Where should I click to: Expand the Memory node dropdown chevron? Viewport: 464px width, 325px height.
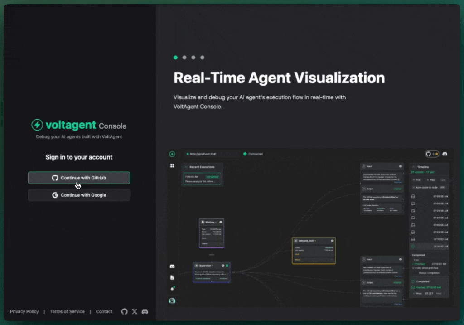[215, 222]
